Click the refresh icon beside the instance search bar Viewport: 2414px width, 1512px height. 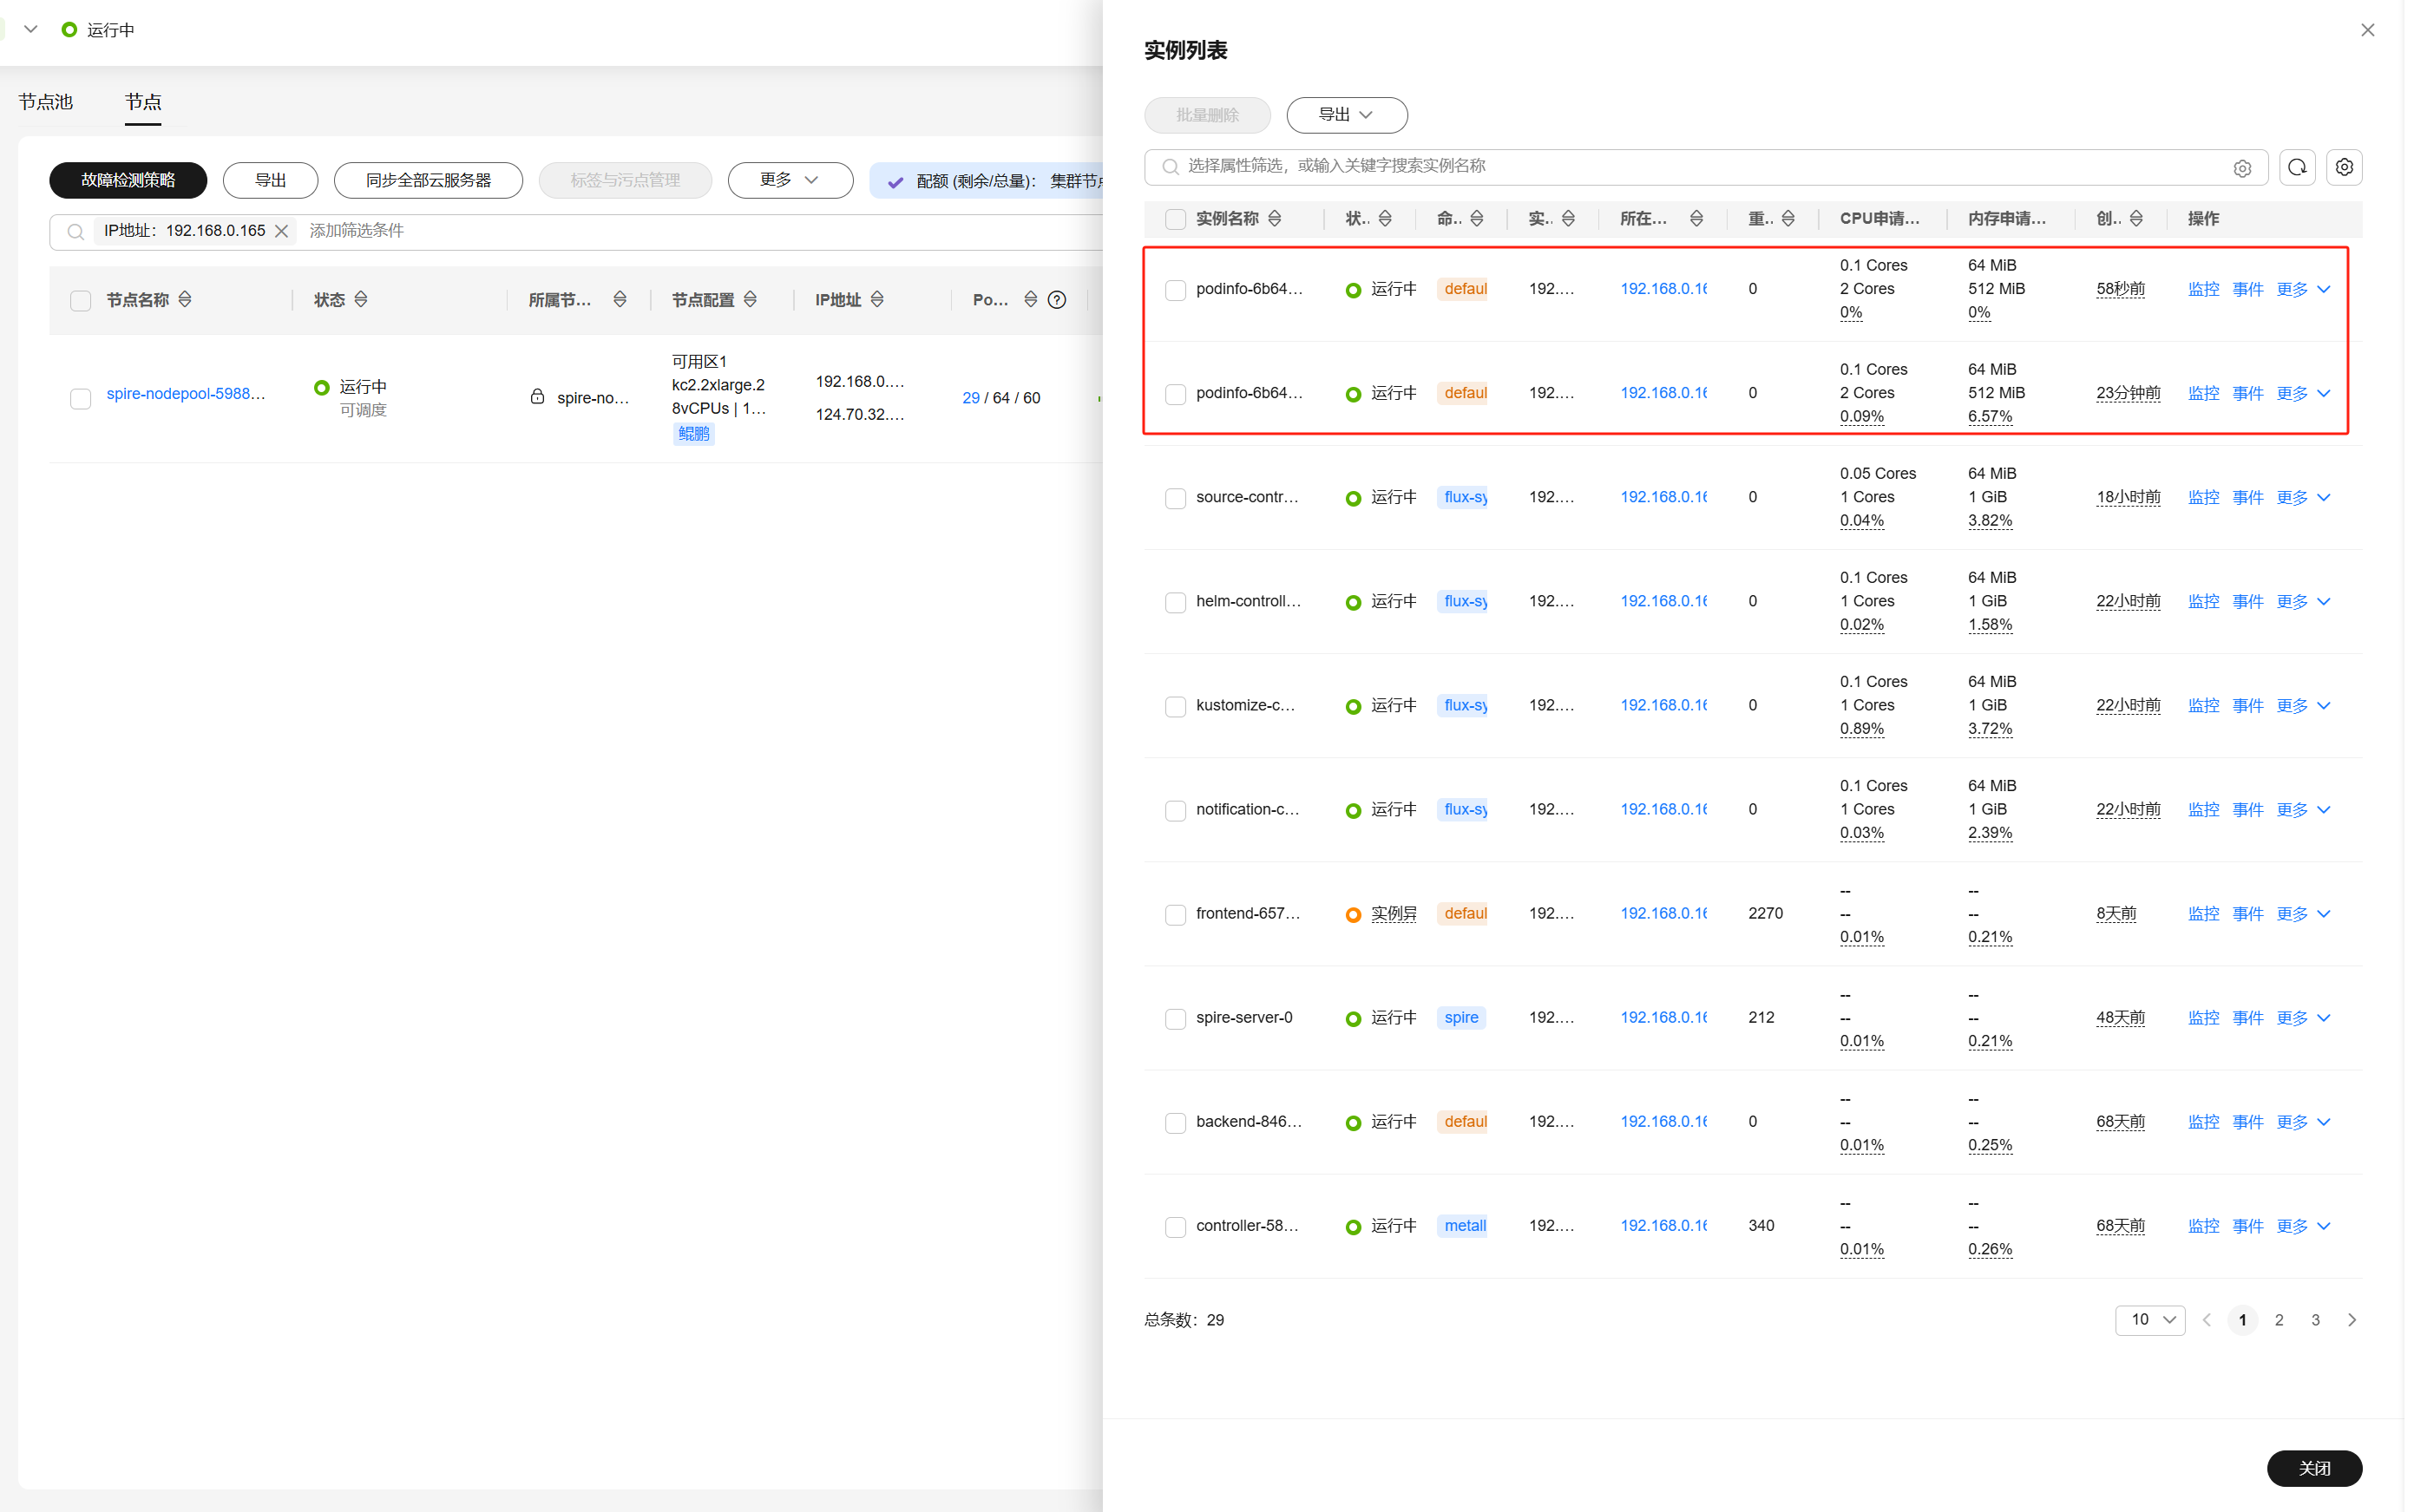[2297, 167]
